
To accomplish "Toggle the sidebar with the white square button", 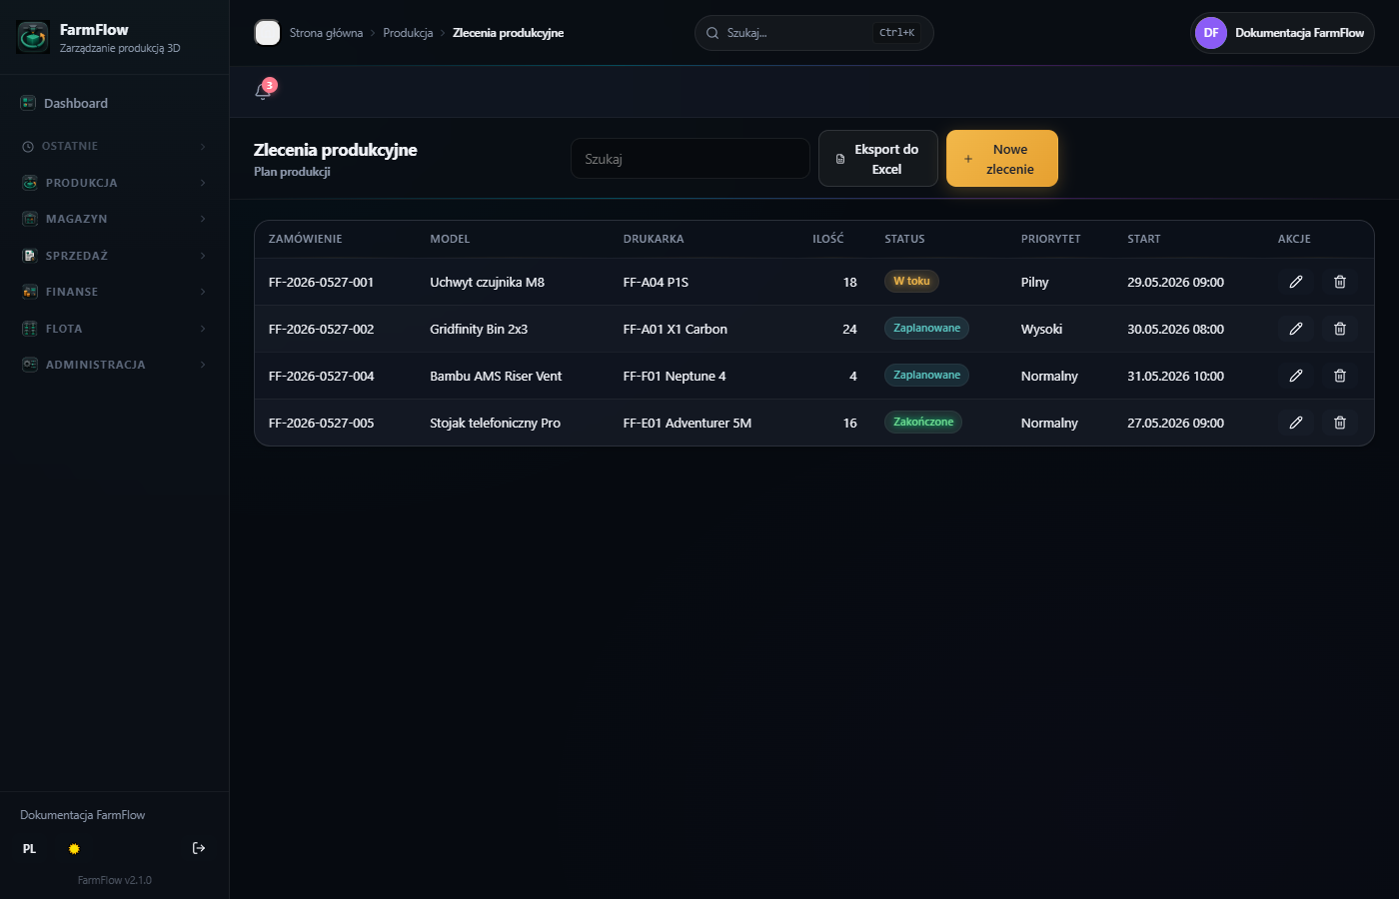I will (x=267, y=33).
